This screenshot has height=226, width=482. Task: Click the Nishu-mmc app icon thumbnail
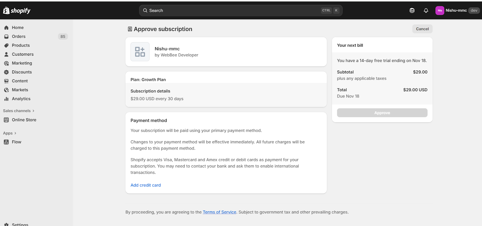tap(140, 52)
